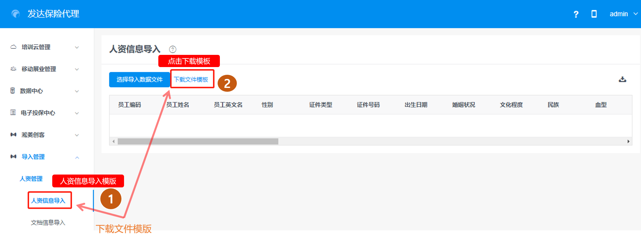This screenshot has width=641, height=240.
Task: Select 人资信息导入 submenu item
Action: pos(48,201)
